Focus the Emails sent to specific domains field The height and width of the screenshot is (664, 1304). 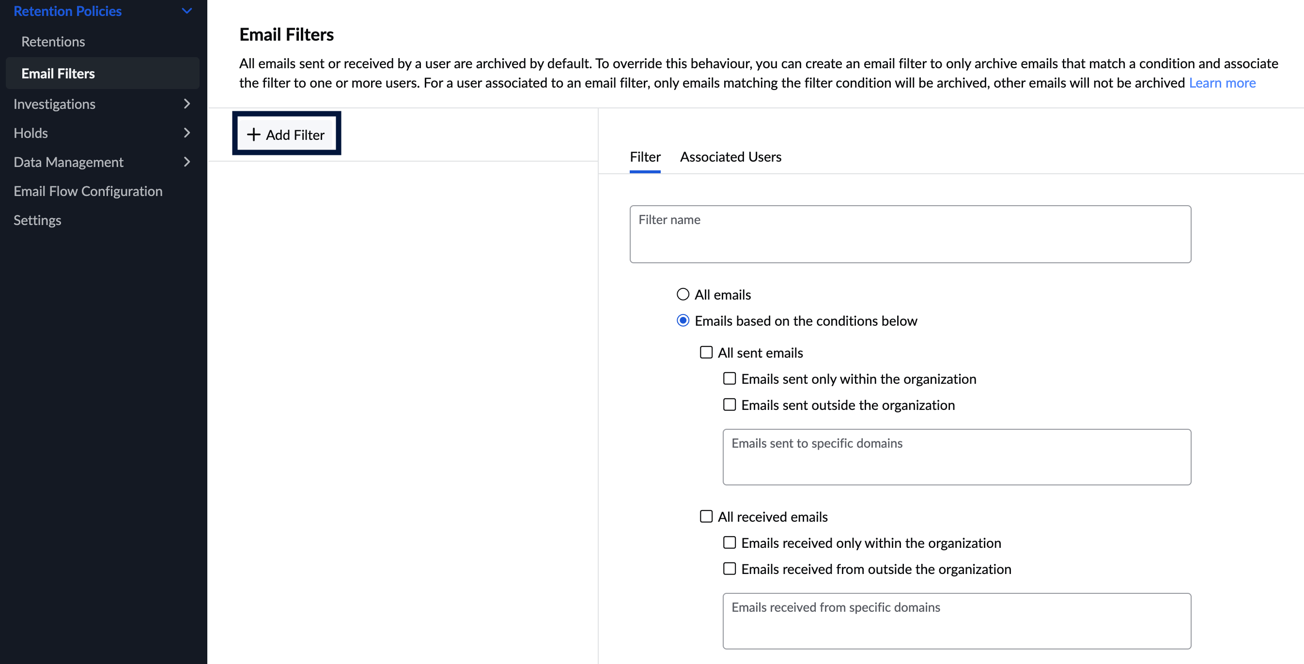pyautogui.click(x=956, y=457)
